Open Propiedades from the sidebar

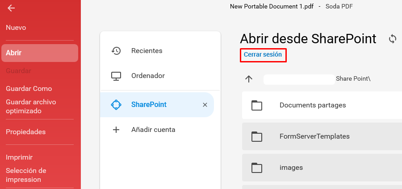(25, 132)
